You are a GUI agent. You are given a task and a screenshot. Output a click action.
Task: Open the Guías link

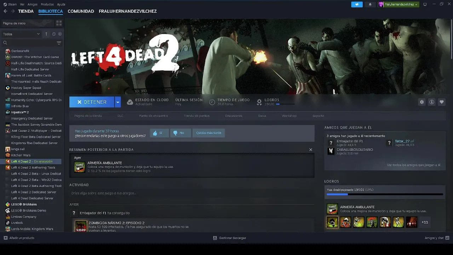[262, 116]
